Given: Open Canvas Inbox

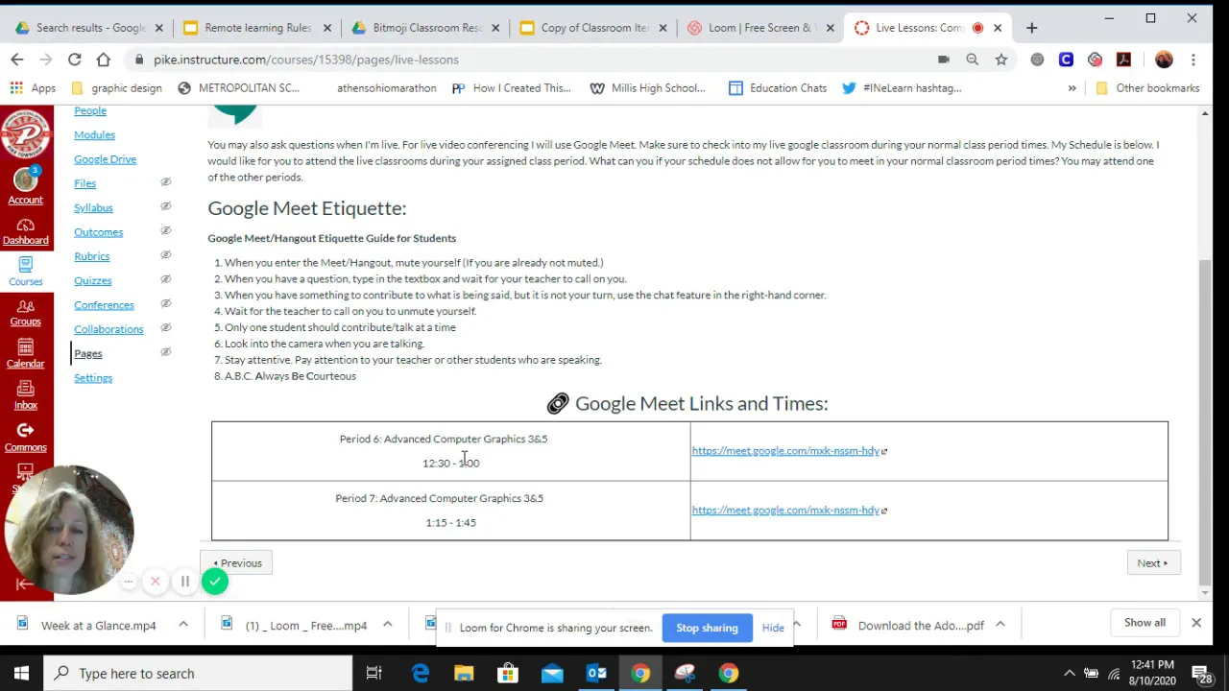Looking at the screenshot, I should coord(26,394).
